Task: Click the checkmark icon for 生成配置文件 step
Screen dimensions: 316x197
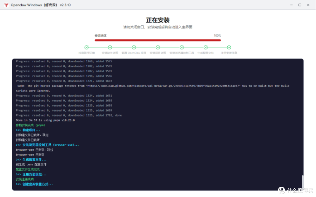Action: point(206,48)
